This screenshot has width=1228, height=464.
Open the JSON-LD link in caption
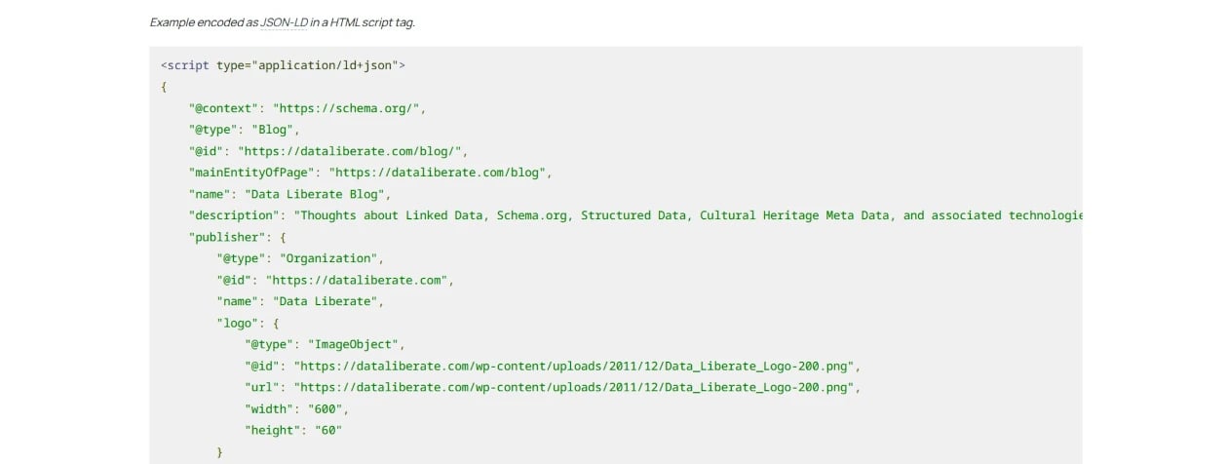click(x=284, y=21)
